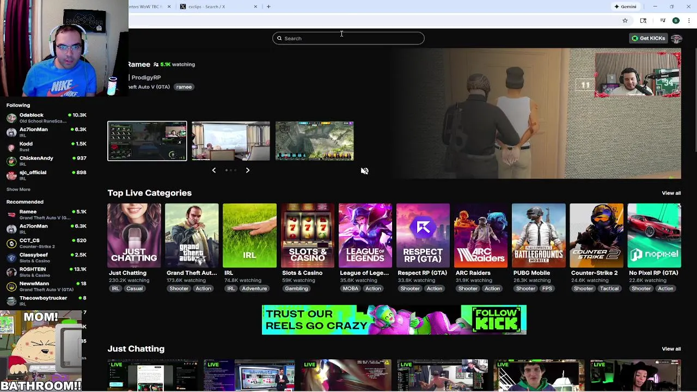Open the Follow Kick reels banner
The image size is (697, 392).
tap(394, 320)
